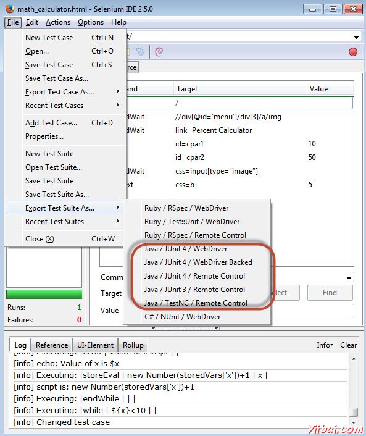This screenshot has height=436, width=366.
Task: Select row with target id=cpar2
Action: tap(239, 157)
